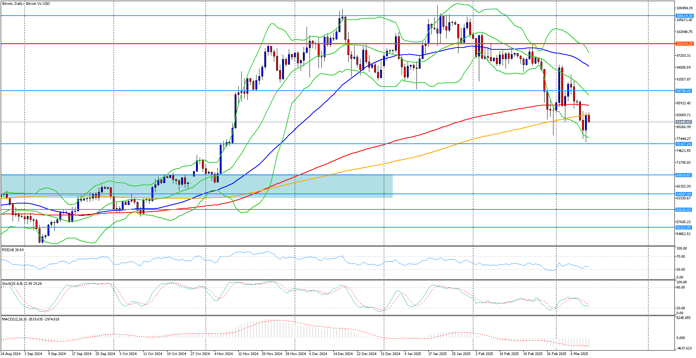Click the 63330.67 price axis label
This screenshot has height=358, width=696.
684,198
